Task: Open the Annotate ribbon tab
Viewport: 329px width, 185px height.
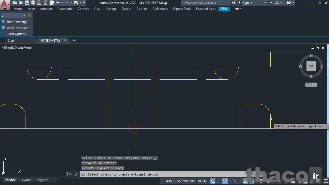Action: click(x=46, y=8)
